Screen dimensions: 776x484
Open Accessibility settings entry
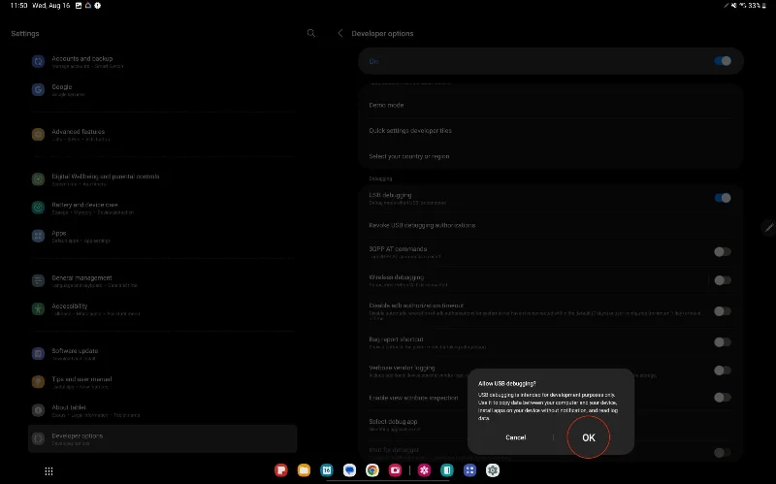pyautogui.click(x=162, y=308)
